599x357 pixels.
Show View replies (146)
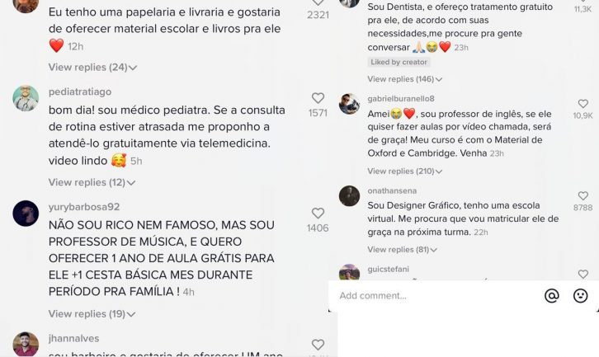click(404, 79)
